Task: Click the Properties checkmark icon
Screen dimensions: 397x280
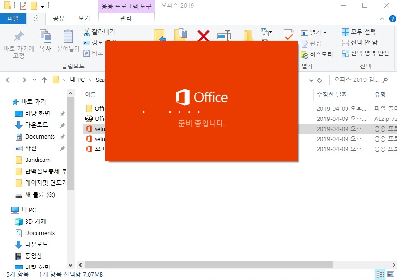Action: click(289, 36)
